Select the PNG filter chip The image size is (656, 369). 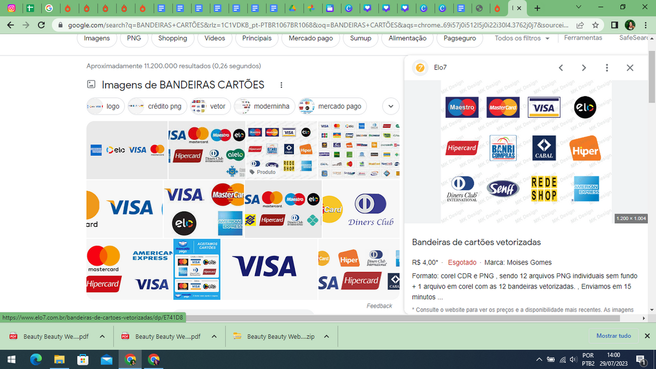[134, 38]
